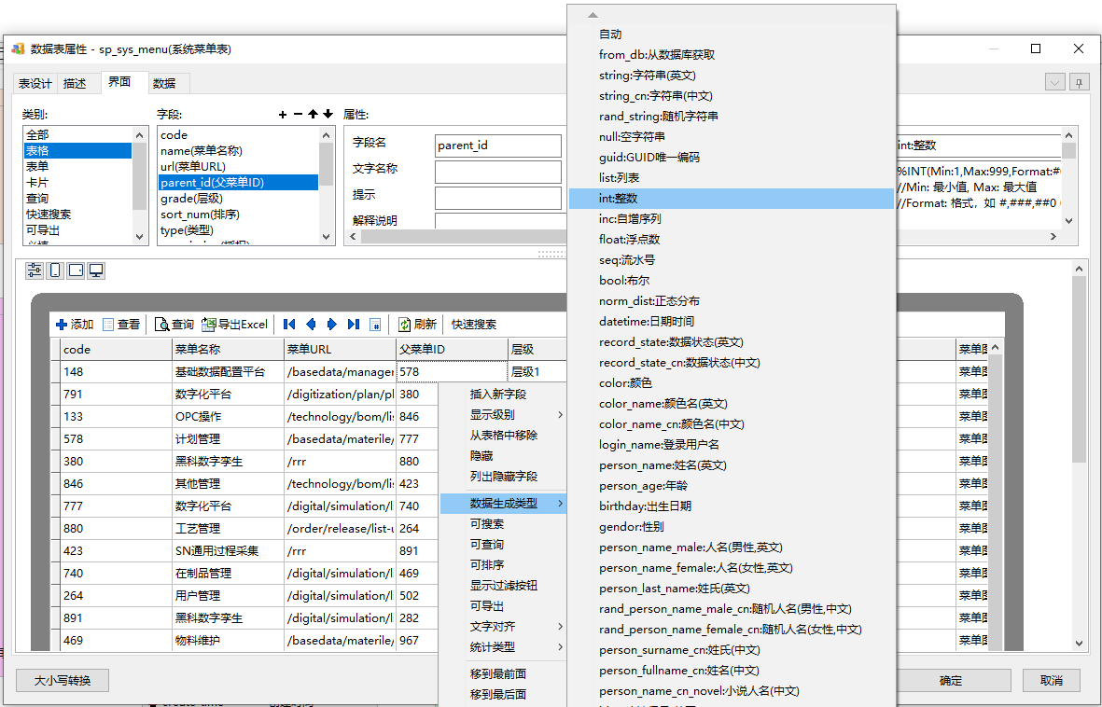Click the 字段名 input field
The height and width of the screenshot is (707, 1102).
[498, 146]
